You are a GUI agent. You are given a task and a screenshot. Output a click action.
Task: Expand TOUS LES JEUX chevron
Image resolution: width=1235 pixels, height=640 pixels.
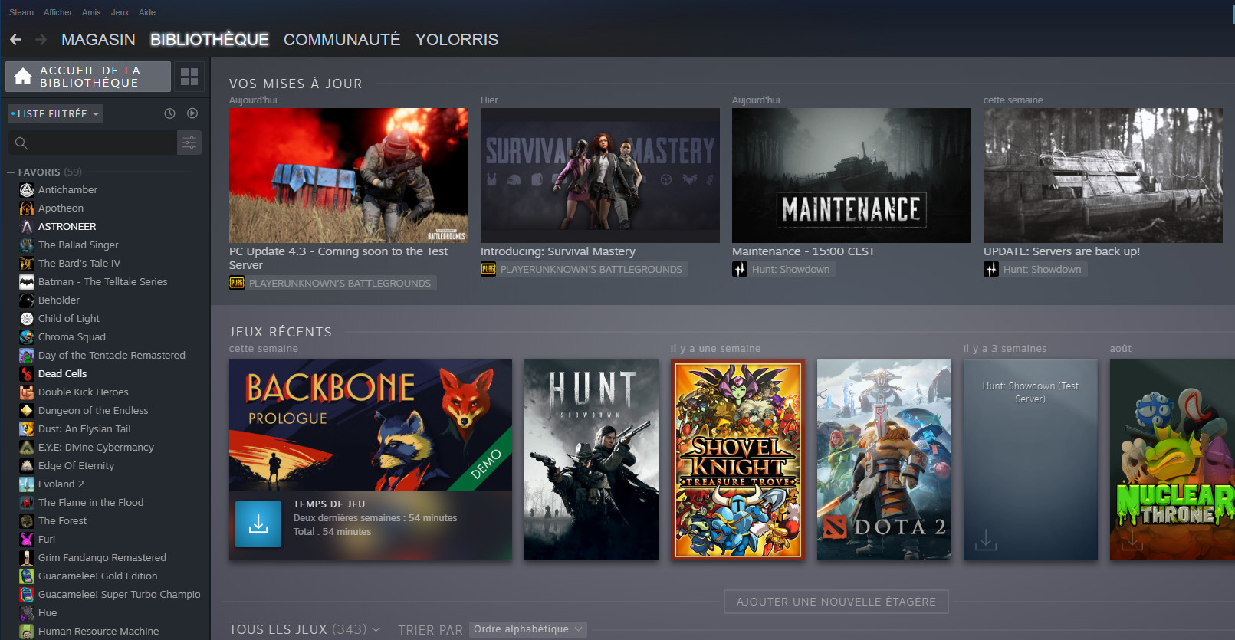376,629
